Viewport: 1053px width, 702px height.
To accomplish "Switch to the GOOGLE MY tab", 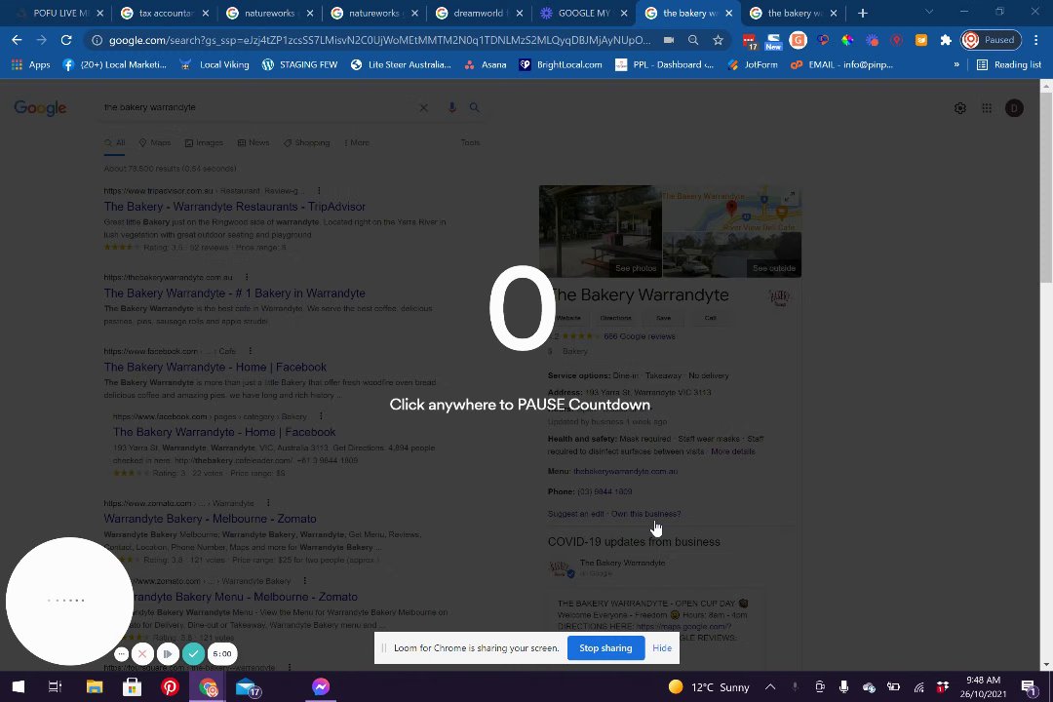I will 584,13.
